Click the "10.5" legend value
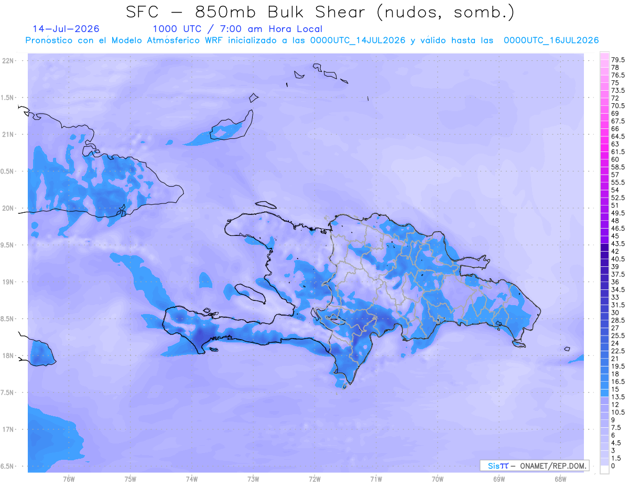Image resolution: width=629 pixels, height=486 pixels. point(618,412)
